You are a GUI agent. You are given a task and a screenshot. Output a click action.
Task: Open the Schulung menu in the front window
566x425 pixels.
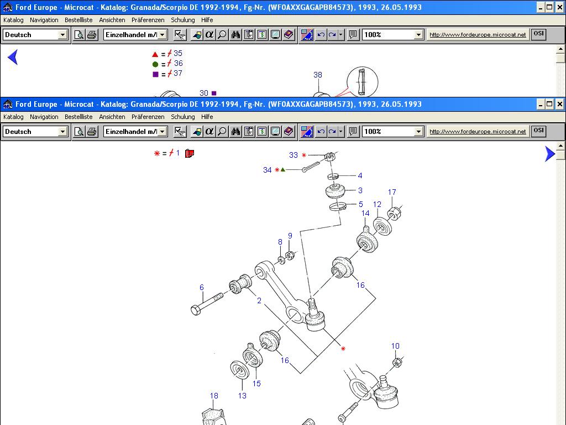183,117
